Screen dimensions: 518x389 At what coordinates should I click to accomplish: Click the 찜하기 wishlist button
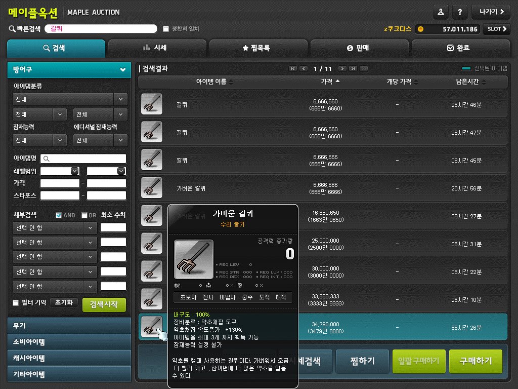coord(362,361)
